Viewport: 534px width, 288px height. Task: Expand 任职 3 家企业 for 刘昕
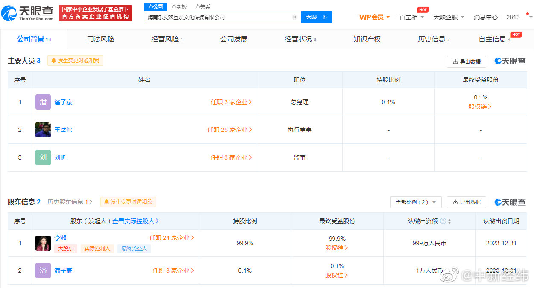[232, 157]
